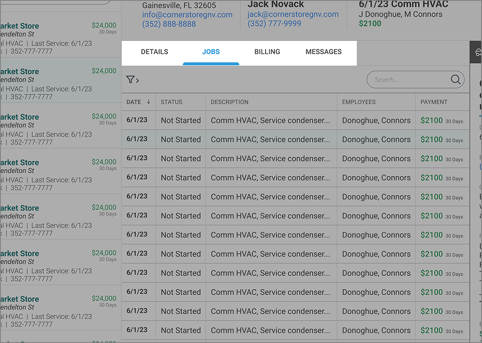Click the Gainesville, FL 32605 address text

pos(179,6)
